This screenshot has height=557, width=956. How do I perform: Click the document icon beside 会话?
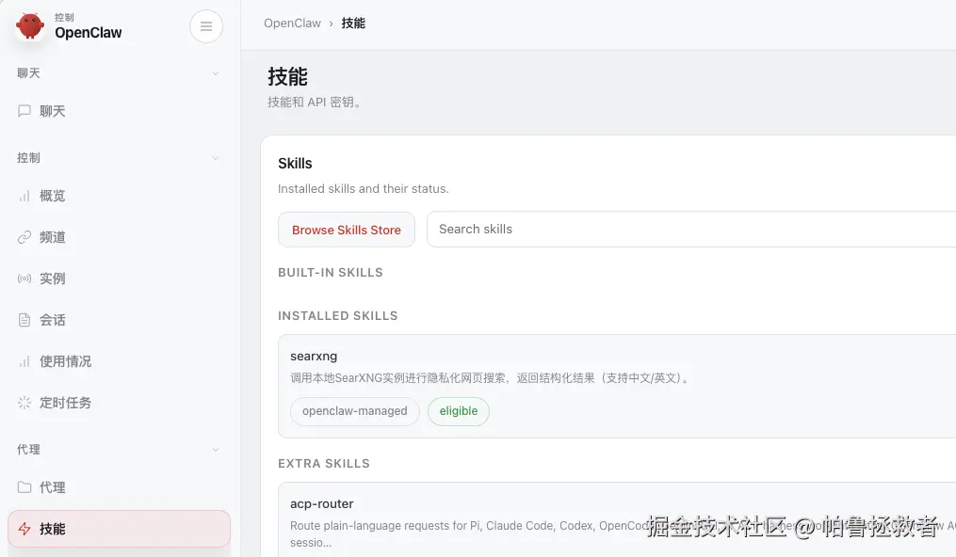click(24, 320)
